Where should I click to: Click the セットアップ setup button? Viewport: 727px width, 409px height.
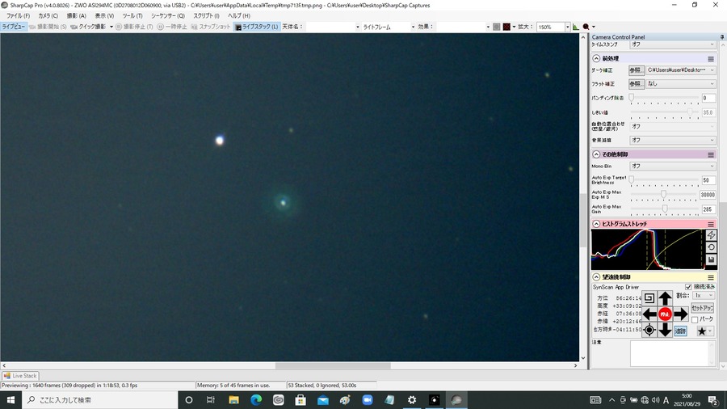click(703, 308)
